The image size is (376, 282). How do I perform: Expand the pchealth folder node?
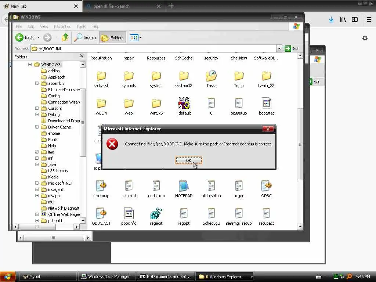37,221
